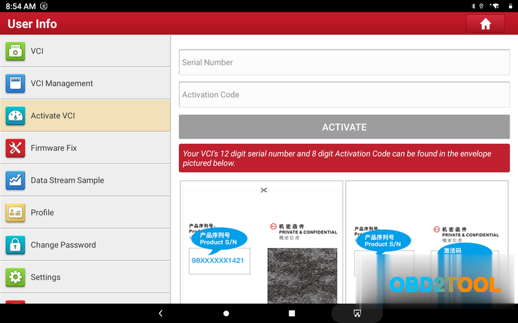Open the Settings gear icon
Screen dimensions: 518x323
[x=15, y=277]
